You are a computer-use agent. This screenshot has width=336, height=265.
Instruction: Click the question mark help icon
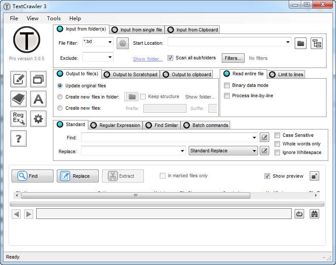click(19, 139)
